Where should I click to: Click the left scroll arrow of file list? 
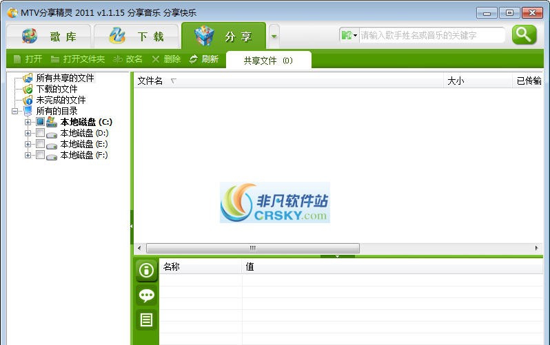tap(140, 248)
